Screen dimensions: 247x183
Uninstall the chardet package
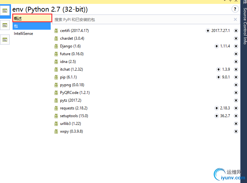pos(236,38)
